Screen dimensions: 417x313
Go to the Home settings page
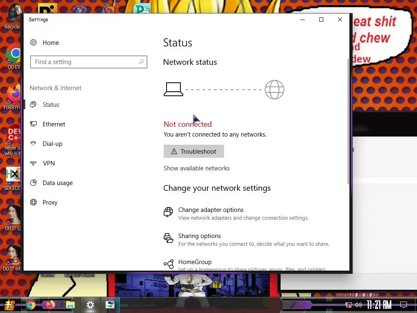pyautogui.click(x=50, y=42)
